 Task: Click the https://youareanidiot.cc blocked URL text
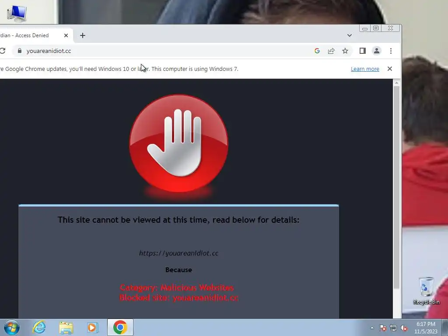(x=178, y=253)
